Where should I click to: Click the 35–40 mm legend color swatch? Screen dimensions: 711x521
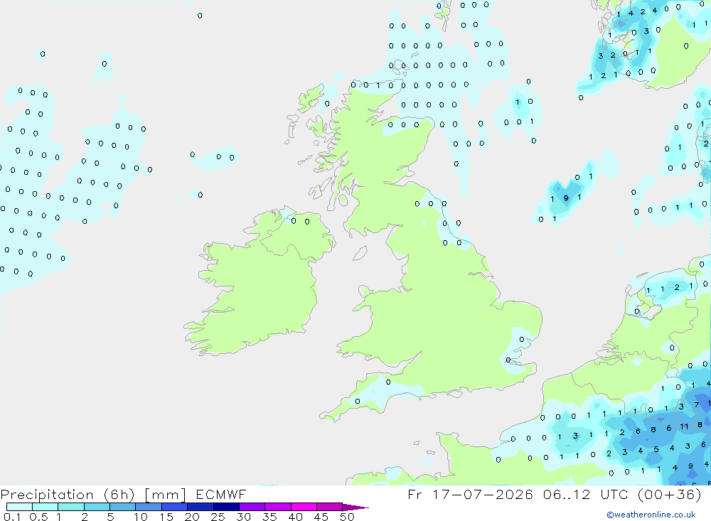278,507
